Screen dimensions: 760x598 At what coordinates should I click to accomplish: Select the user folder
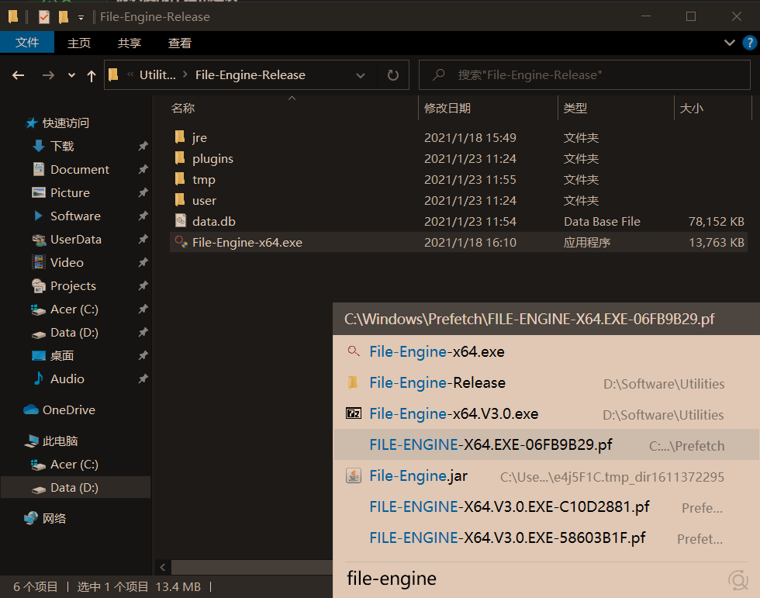pos(204,201)
